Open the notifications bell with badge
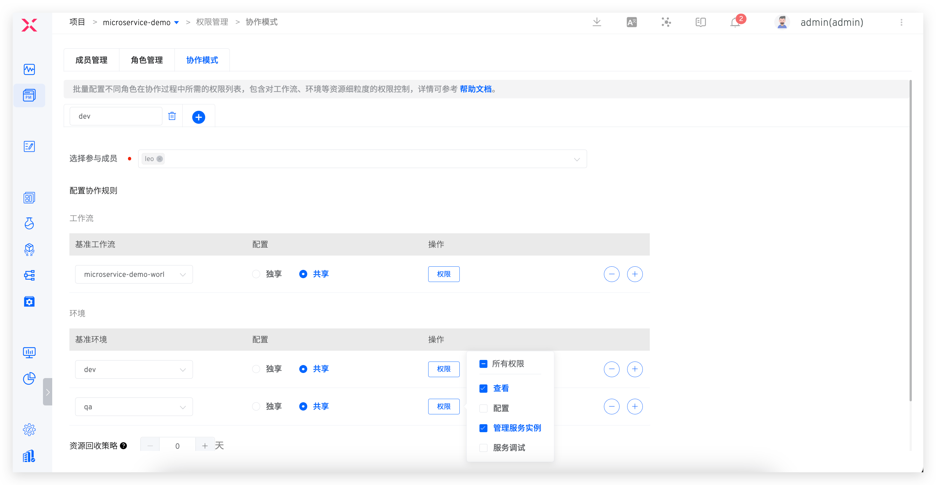Viewport: 936px width, 485px height. click(736, 22)
